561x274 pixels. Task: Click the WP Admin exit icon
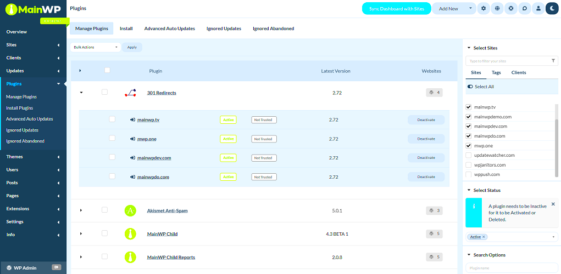pyautogui.click(x=56, y=267)
